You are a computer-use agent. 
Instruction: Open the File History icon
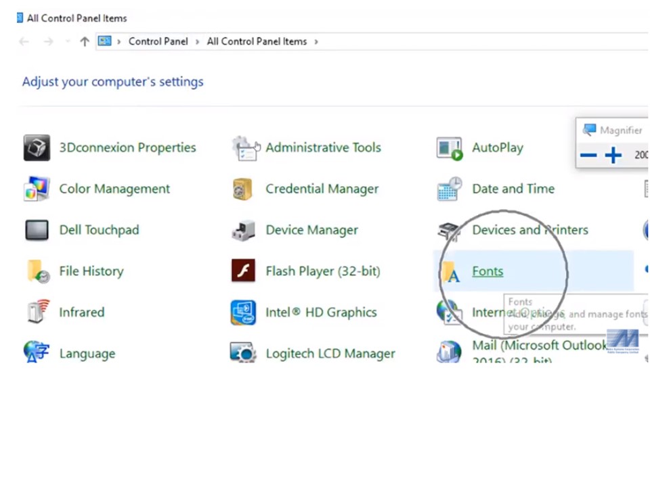(38, 271)
